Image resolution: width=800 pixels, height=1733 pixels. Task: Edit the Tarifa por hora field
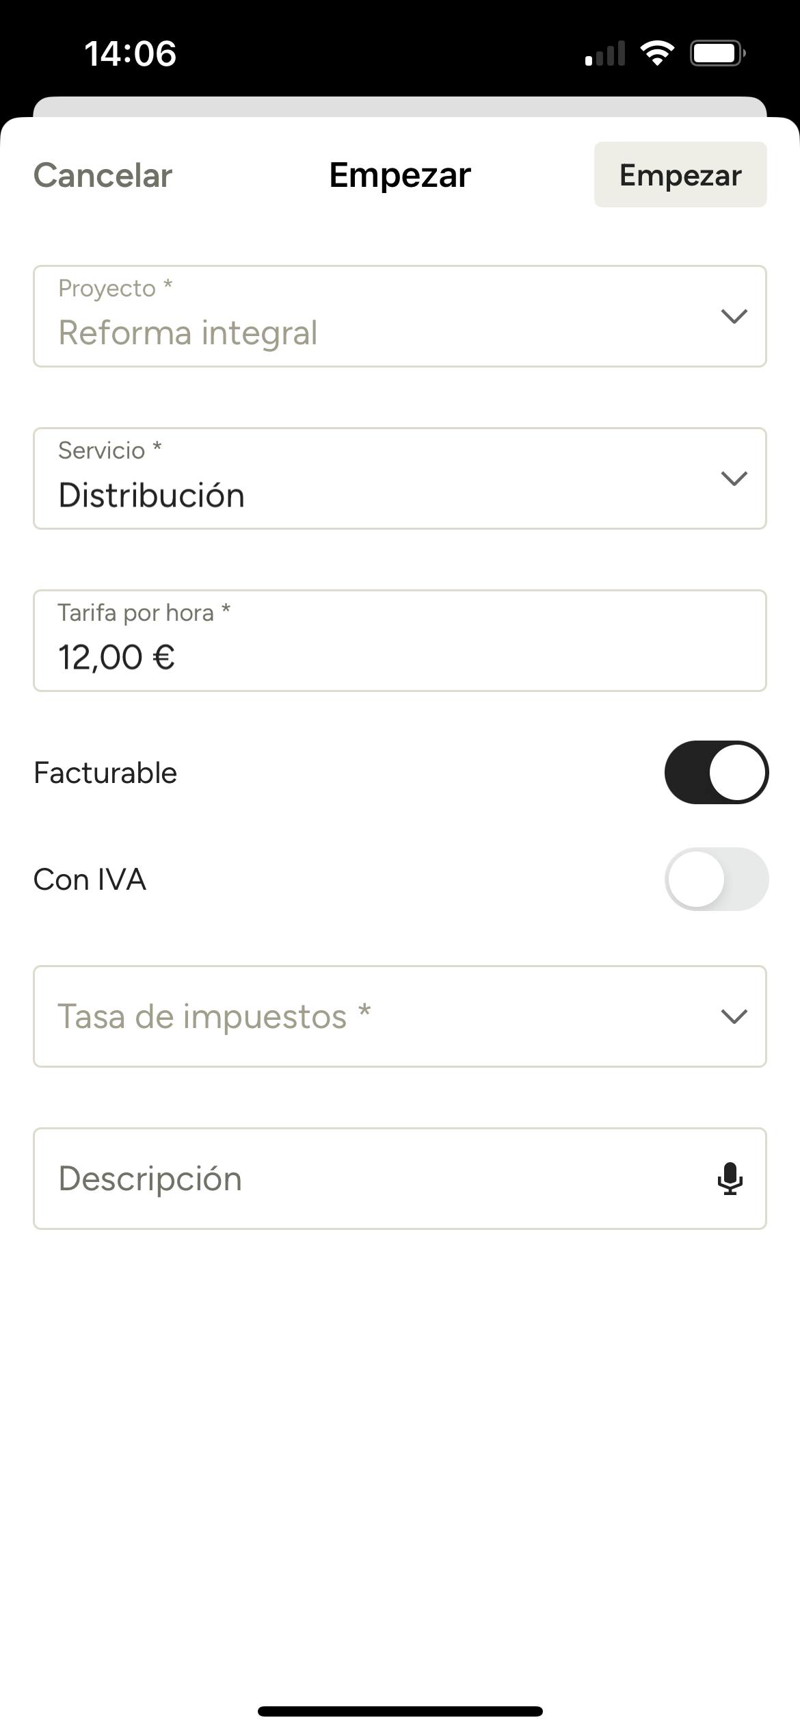click(x=399, y=641)
